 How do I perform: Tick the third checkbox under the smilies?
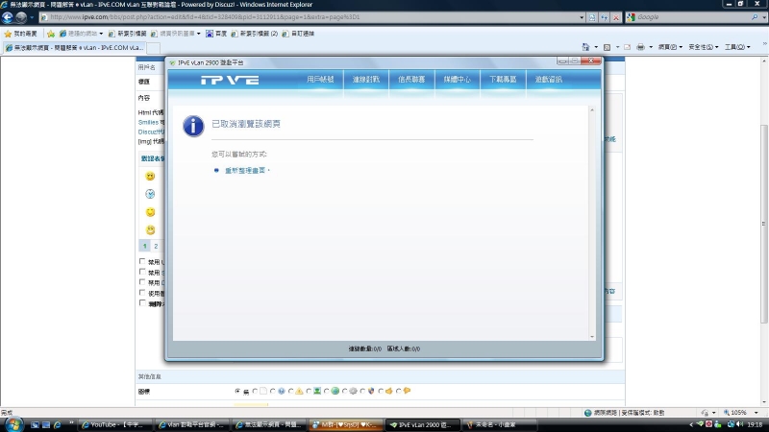point(142,282)
